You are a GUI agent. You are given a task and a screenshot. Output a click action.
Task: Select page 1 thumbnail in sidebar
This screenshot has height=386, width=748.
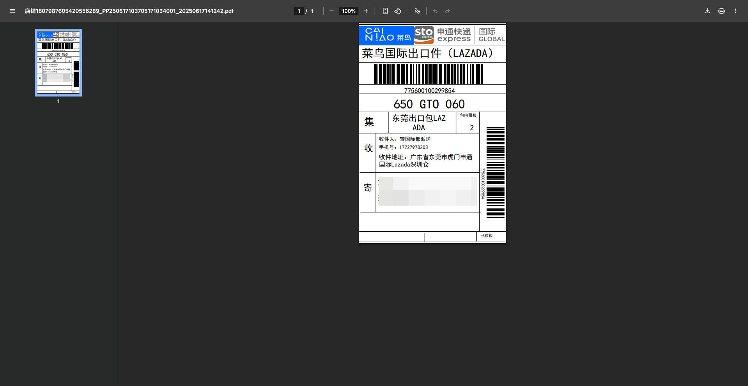click(58, 63)
